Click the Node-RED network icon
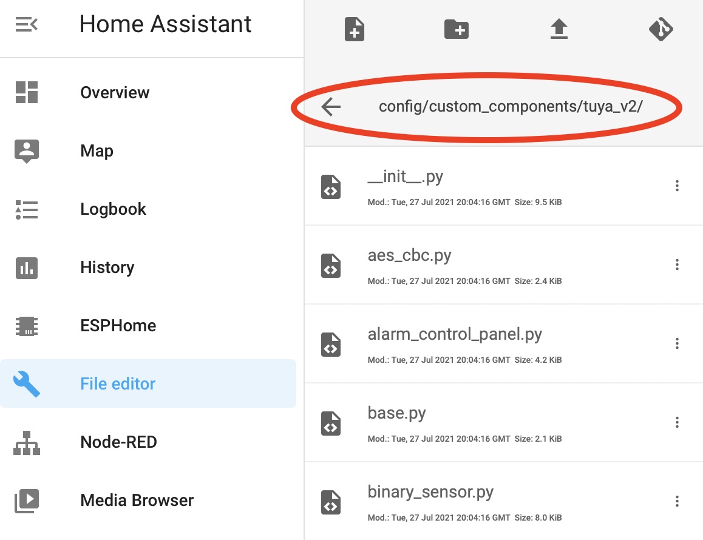The height and width of the screenshot is (540, 703). click(x=27, y=443)
